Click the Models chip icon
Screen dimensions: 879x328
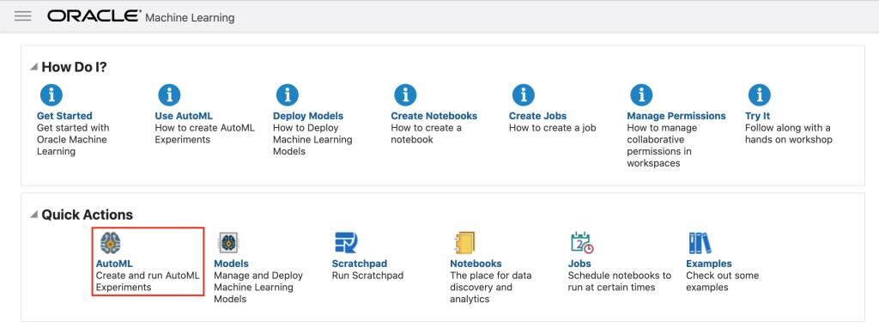tap(228, 243)
